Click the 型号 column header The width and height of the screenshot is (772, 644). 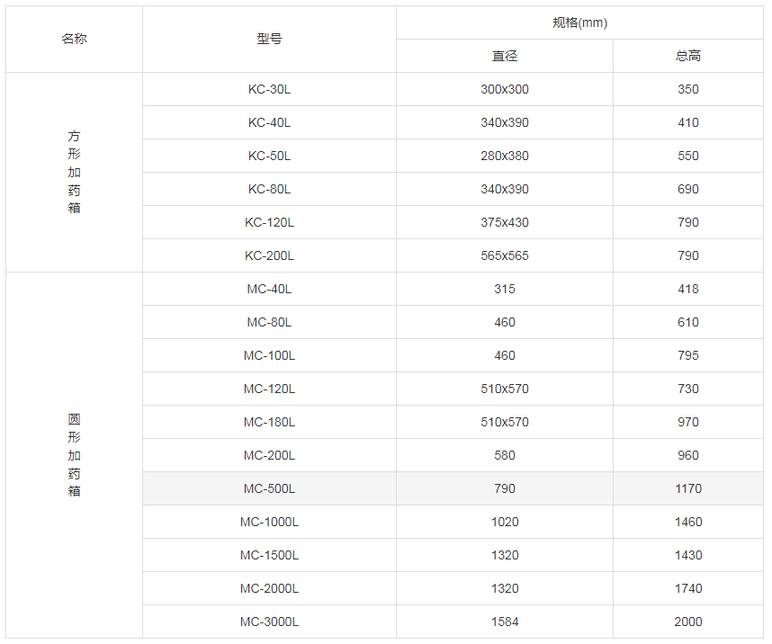[269, 39]
